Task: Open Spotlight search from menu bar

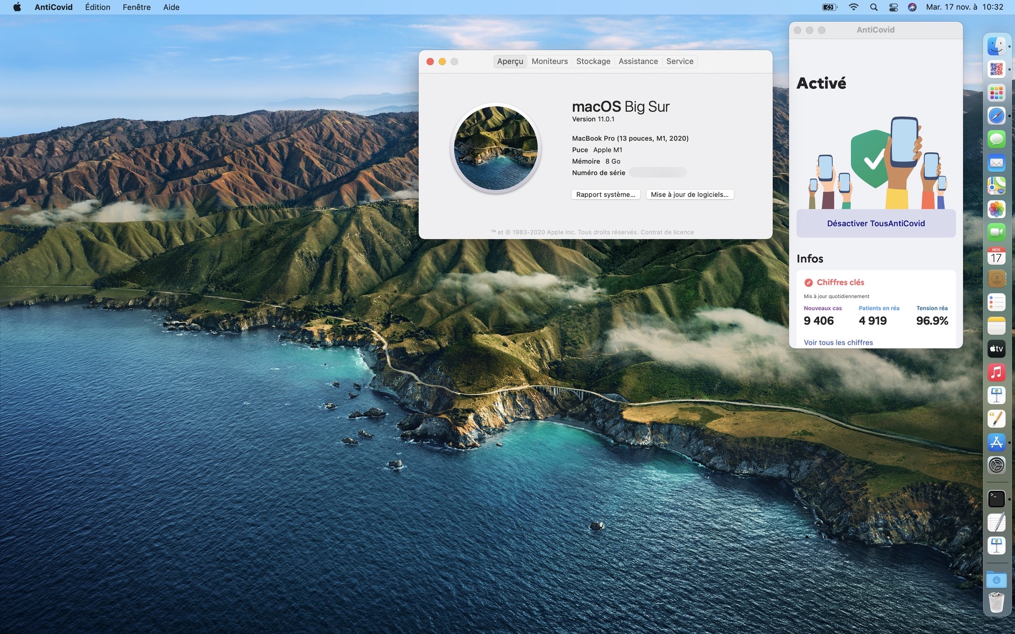Action: pyautogui.click(x=874, y=7)
